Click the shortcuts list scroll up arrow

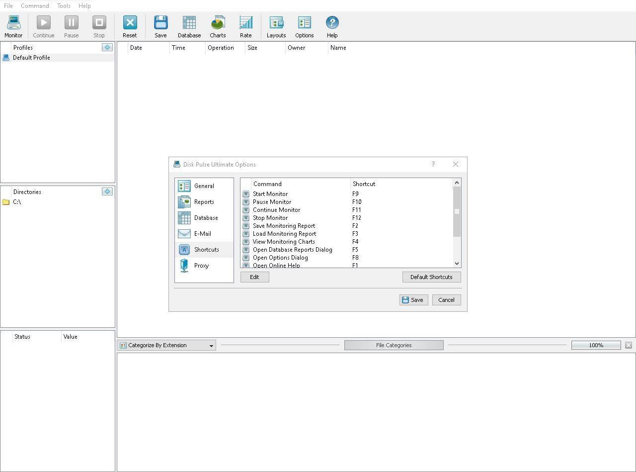coord(457,183)
